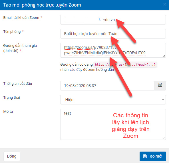Screen dimensions: 169x163
Task: Click the 'Tên phòng' label
Action: [12, 32]
